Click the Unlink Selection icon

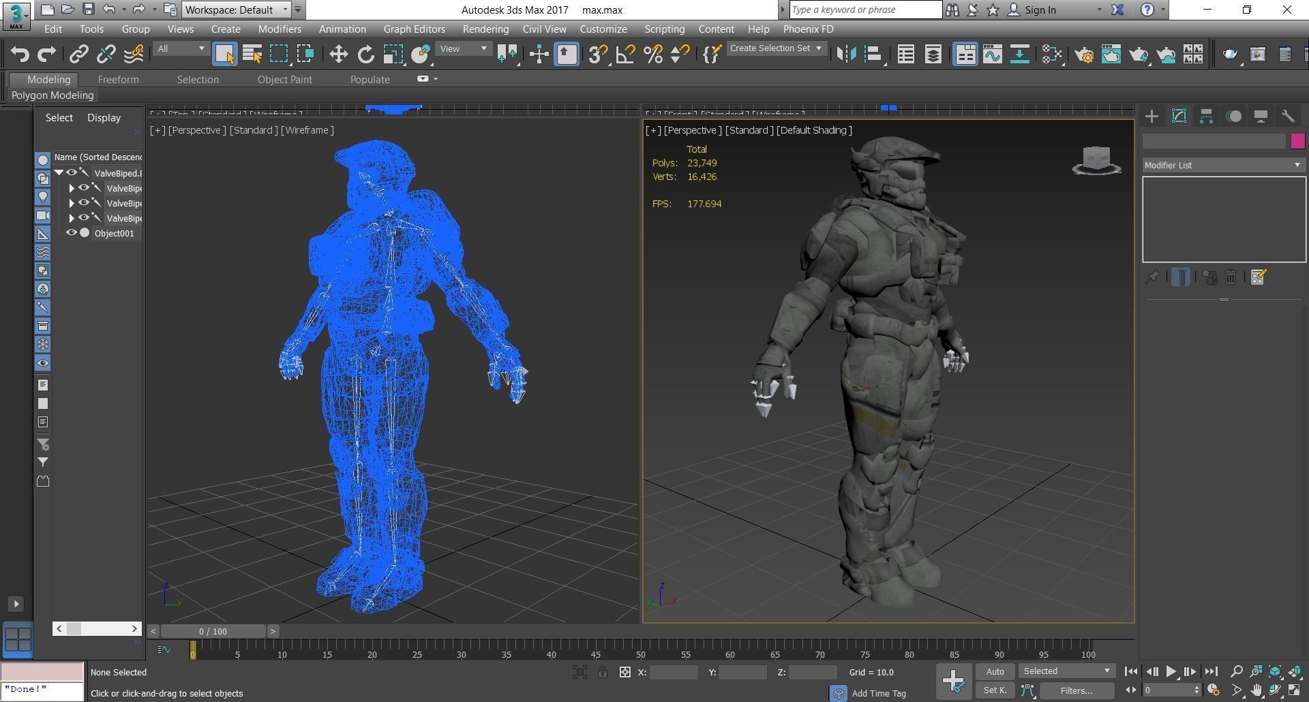point(106,54)
